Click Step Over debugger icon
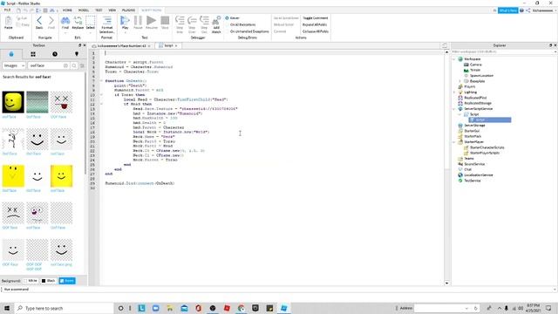The height and width of the screenshot is (314, 558). point(192,24)
